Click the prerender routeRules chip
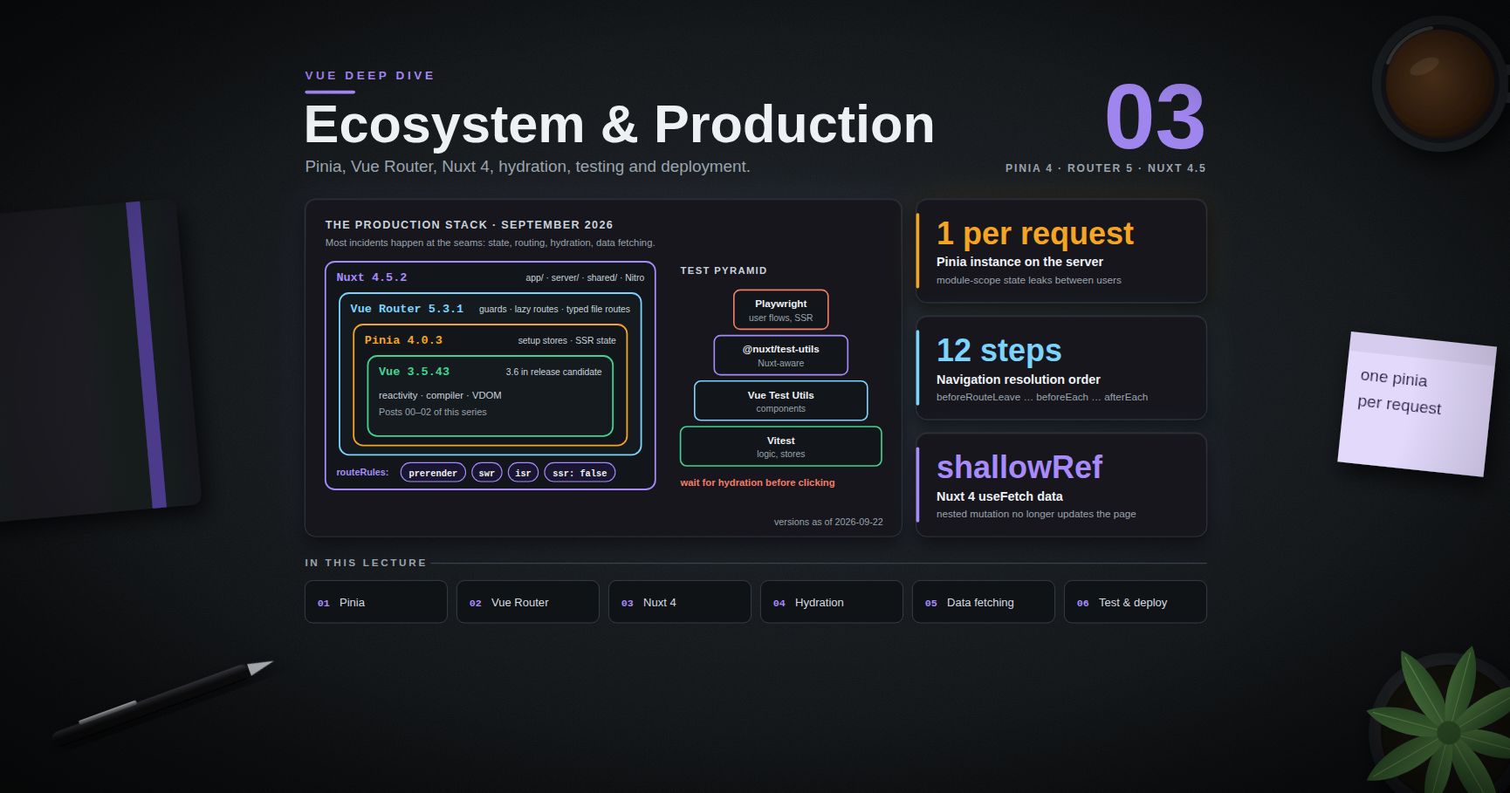The image size is (1510, 793). (x=433, y=473)
